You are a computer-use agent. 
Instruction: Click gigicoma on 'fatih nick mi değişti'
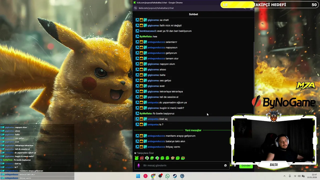tap(153, 25)
